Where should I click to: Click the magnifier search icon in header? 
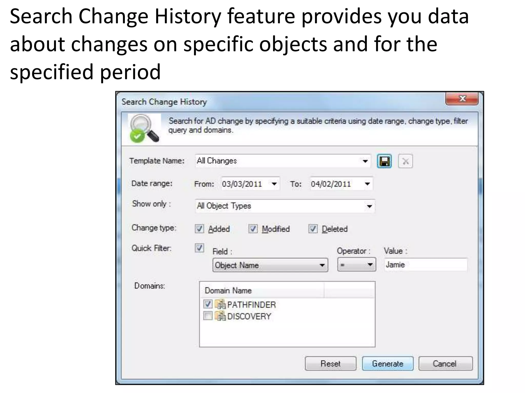(x=144, y=128)
